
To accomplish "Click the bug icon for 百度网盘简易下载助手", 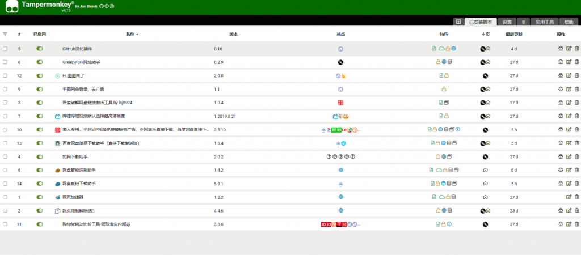I will tap(561, 143).
